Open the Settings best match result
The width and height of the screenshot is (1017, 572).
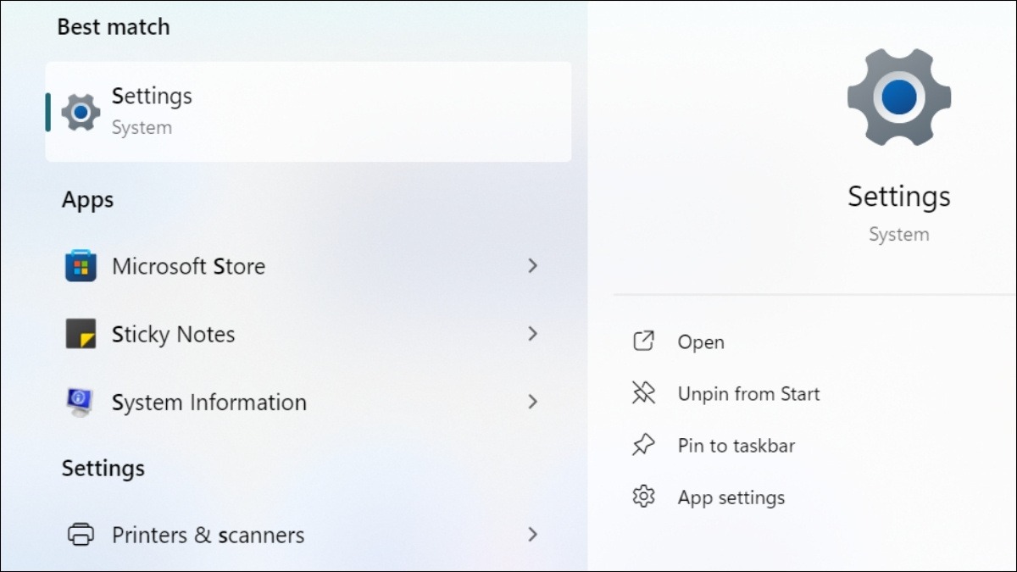tap(308, 112)
